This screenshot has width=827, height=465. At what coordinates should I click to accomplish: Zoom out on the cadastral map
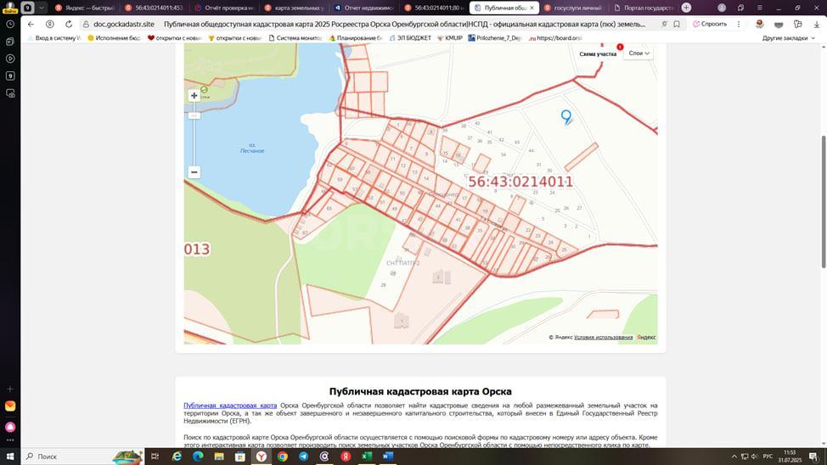pyautogui.click(x=194, y=172)
